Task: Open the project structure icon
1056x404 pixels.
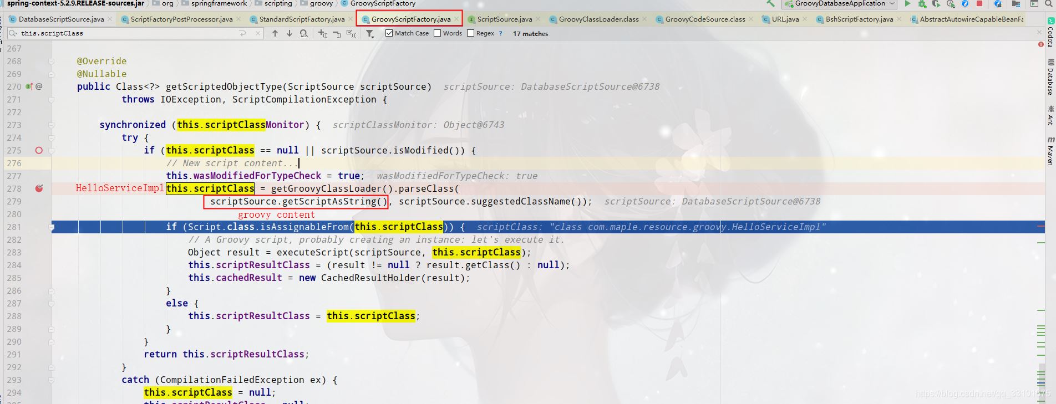Action: coord(1016,3)
